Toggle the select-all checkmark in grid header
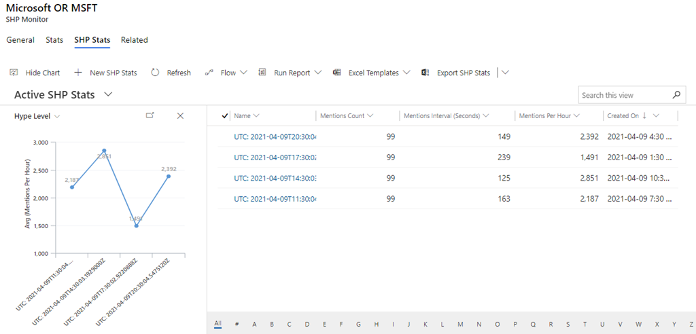The height and width of the screenshot is (334, 696). click(x=224, y=116)
